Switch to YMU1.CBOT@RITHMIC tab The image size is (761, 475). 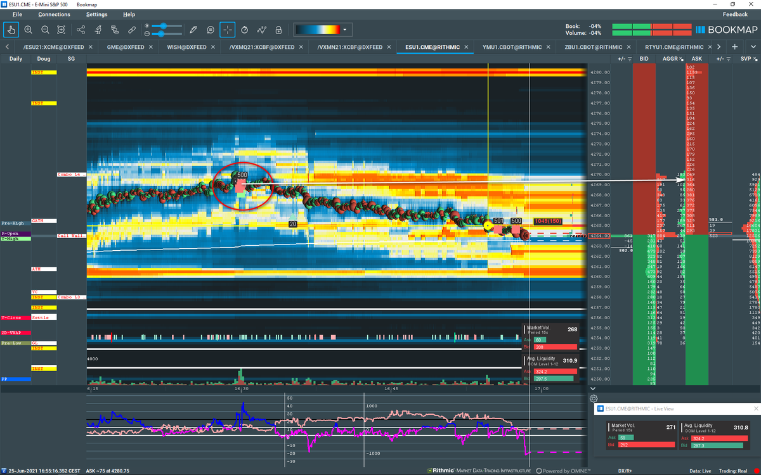[x=512, y=47]
